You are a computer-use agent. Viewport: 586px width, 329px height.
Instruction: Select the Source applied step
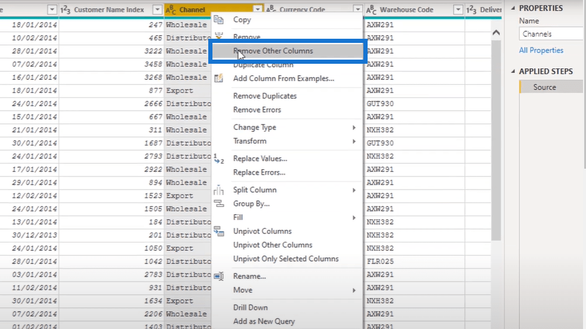click(x=551, y=88)
